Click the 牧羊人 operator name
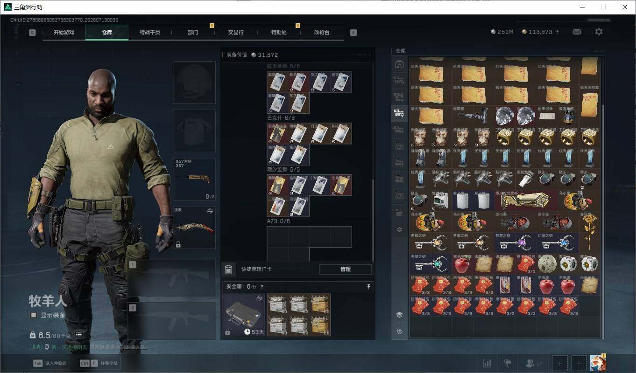 pyautogui.click(x=48, y=300)
